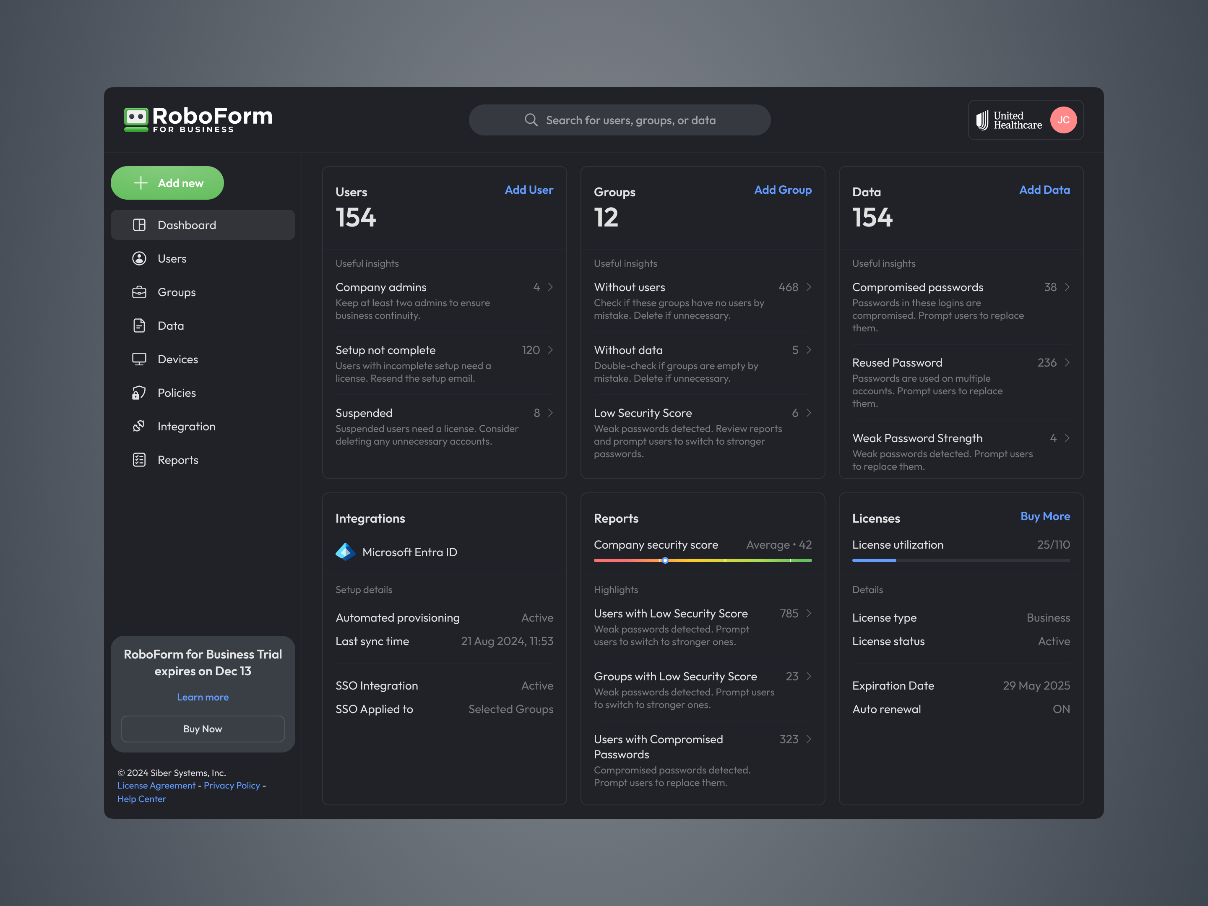This screenshot has height=906, width=1208.
Task: Select the Policies padlock icon
Action: 140,393
